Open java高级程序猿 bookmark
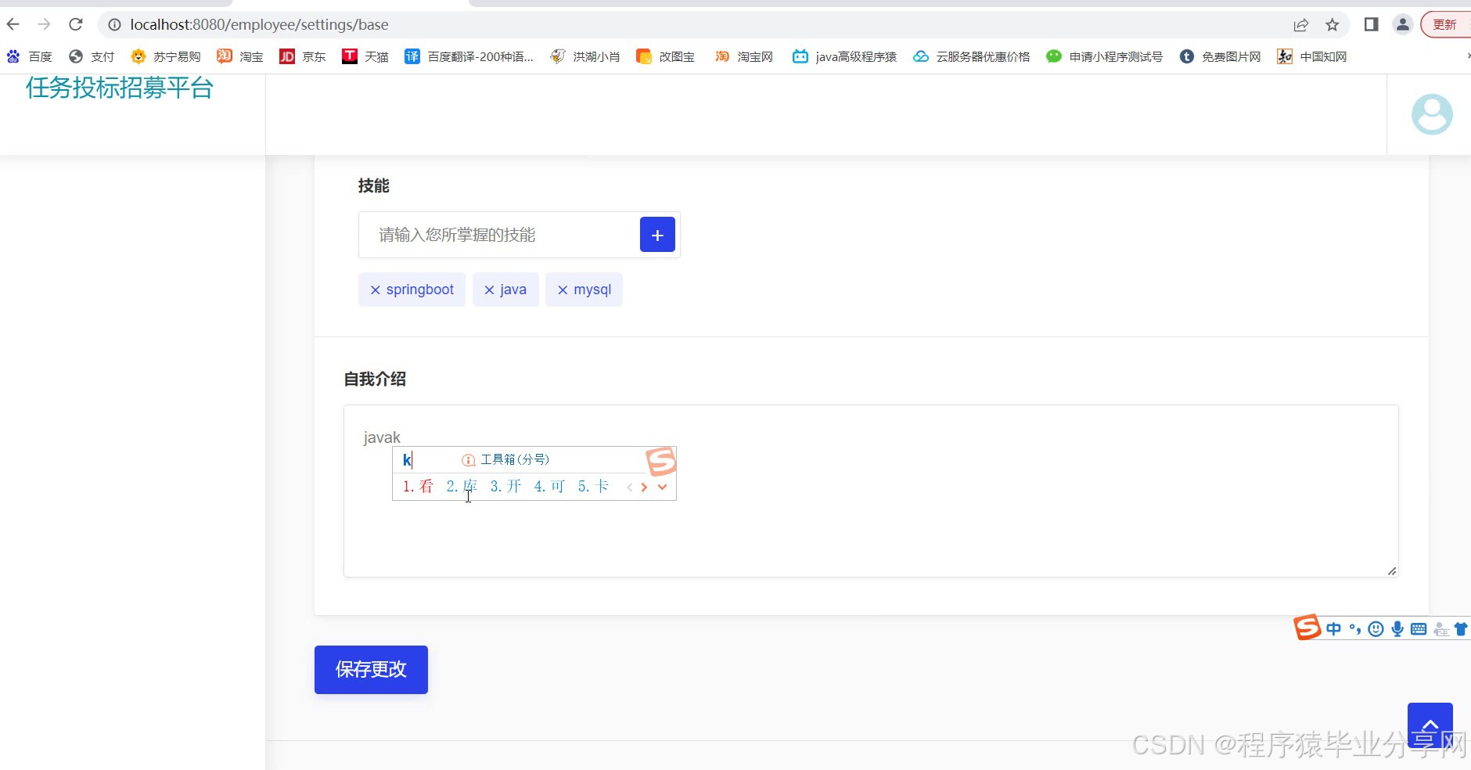Image resolution: width=1471 pixels, height=770 pixels. (x=844, y=56)
